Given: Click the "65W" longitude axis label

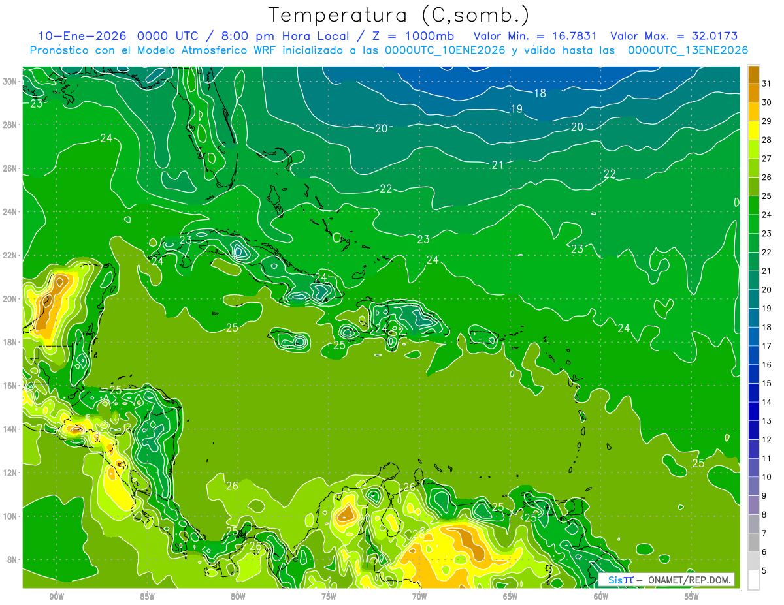Looking at the screenshot, I should pos(510,597).
